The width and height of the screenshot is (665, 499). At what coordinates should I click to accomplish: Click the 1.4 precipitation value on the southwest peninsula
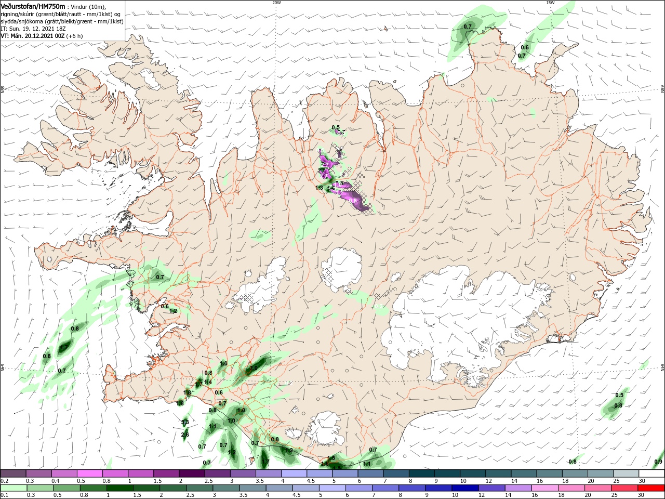click(208, 382)
